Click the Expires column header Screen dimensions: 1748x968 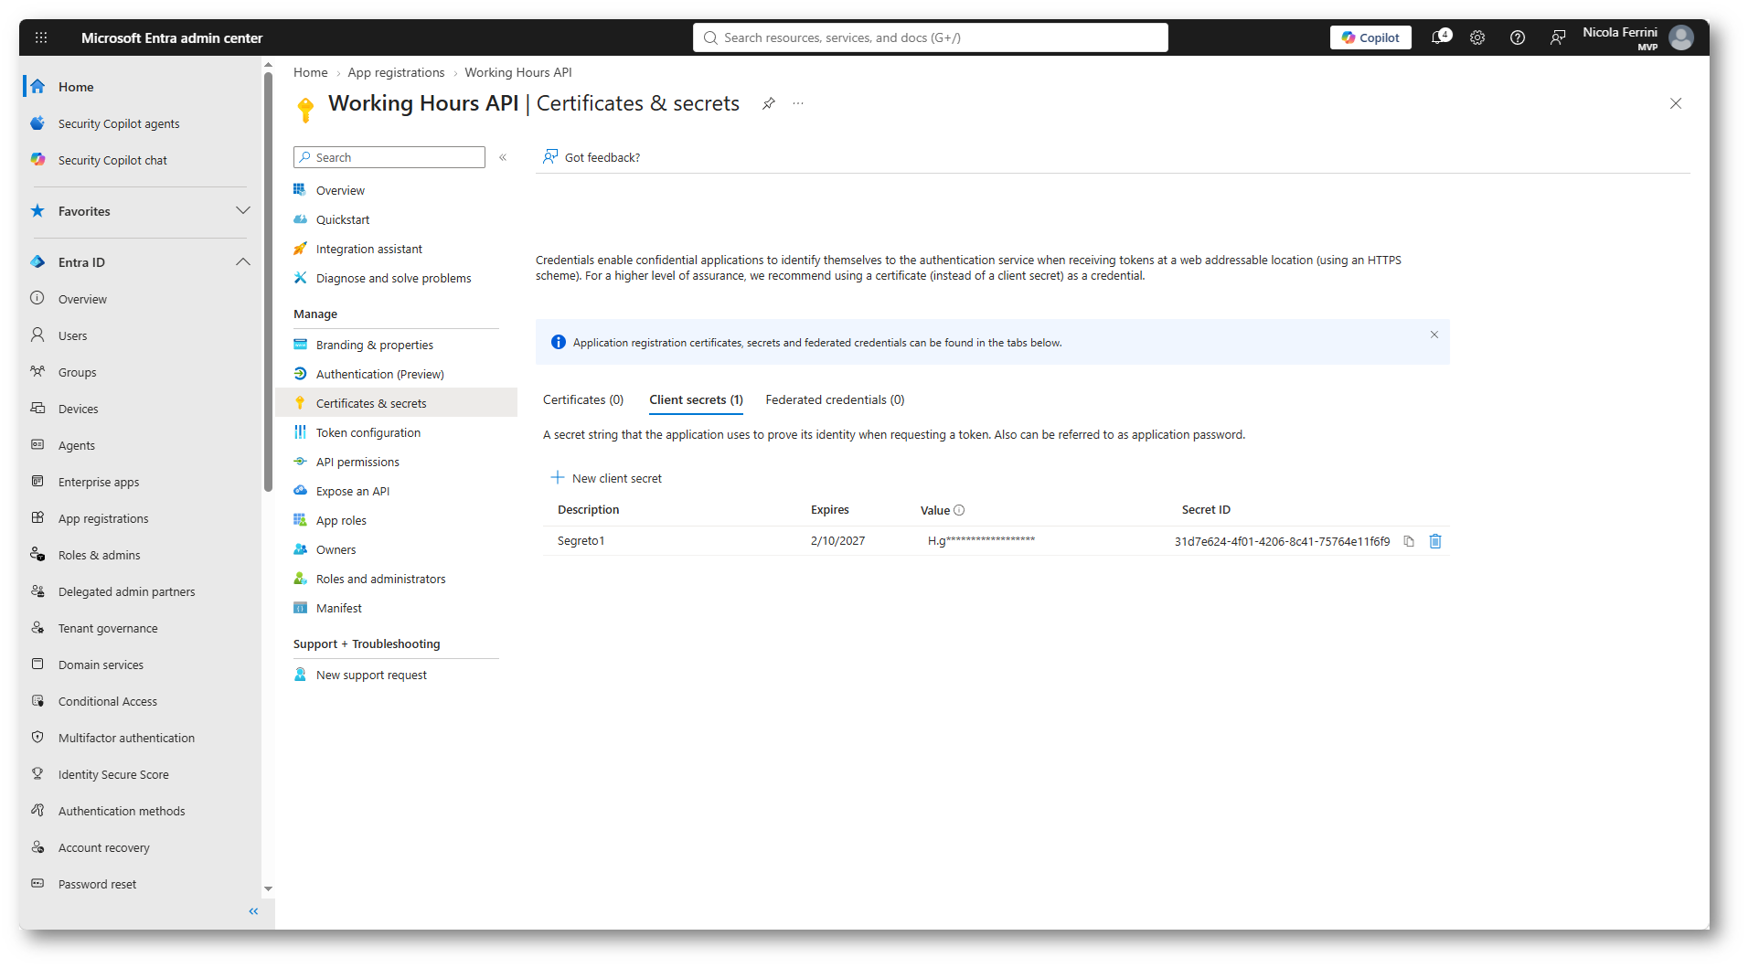click(x=830, y=510)
